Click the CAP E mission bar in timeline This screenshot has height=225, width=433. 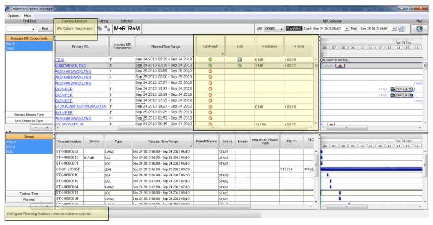click(x=403, y=95)
